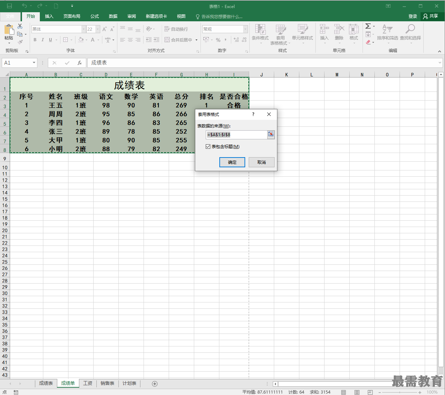Open the 文件 tab
Screen dimensions: 445x395
coord(10,16)
